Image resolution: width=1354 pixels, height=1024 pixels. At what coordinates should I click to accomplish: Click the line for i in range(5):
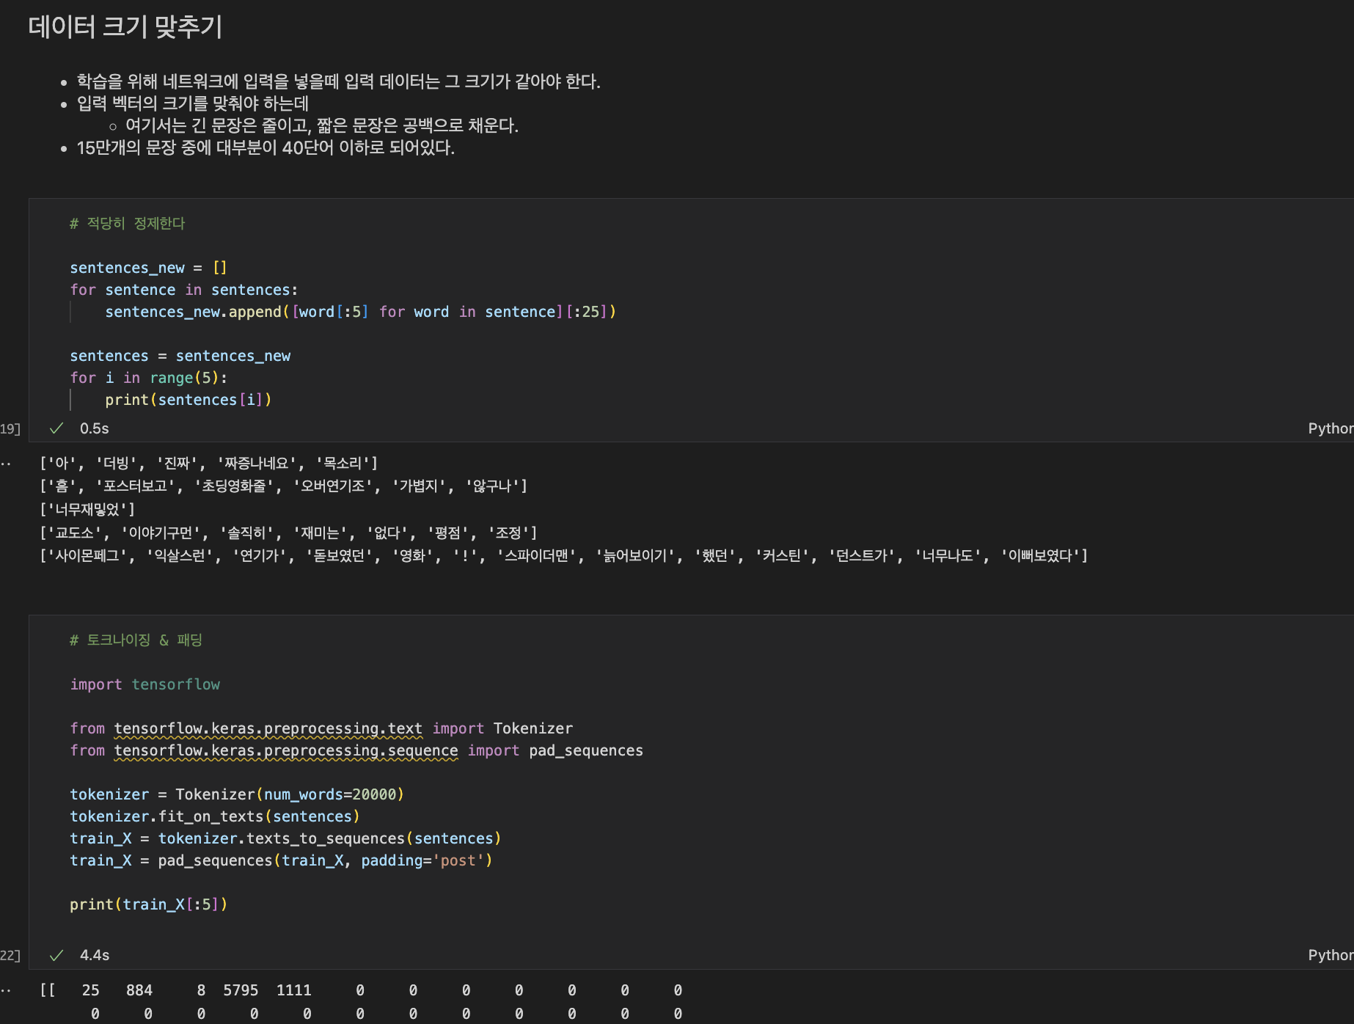[149, 378]
